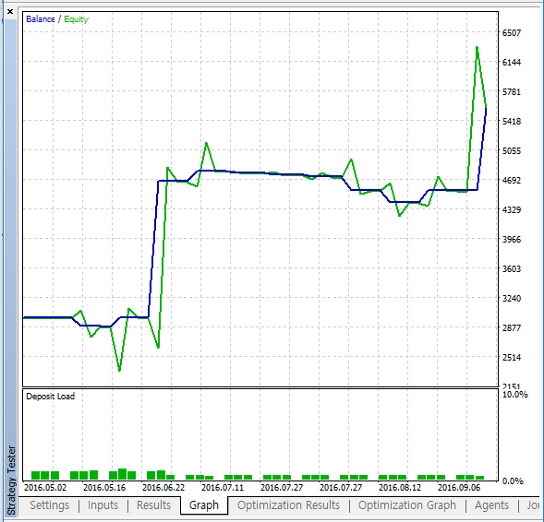Screen dimensions: 544x522
Task: Switch to the Settings tab
Action: pos(49,505)
